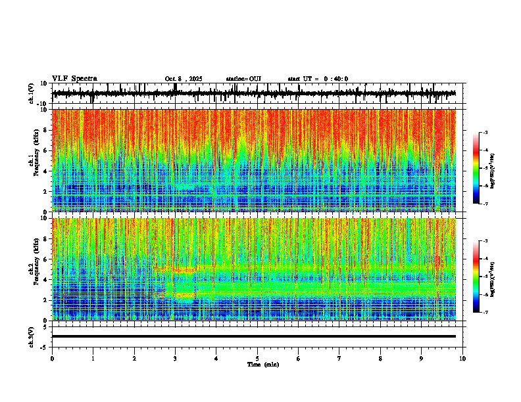
Task: Click inside the ch.1 spectrogram plot
Action: pos(254,160)
